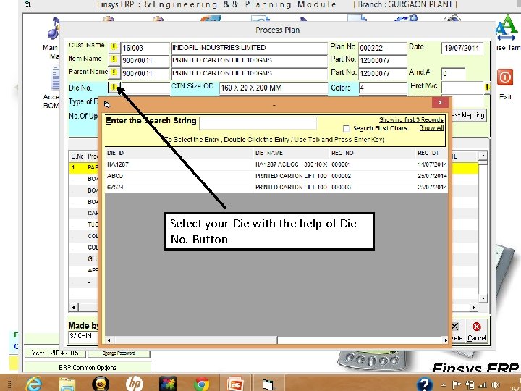Open the blue Help question mark icon

425,384
